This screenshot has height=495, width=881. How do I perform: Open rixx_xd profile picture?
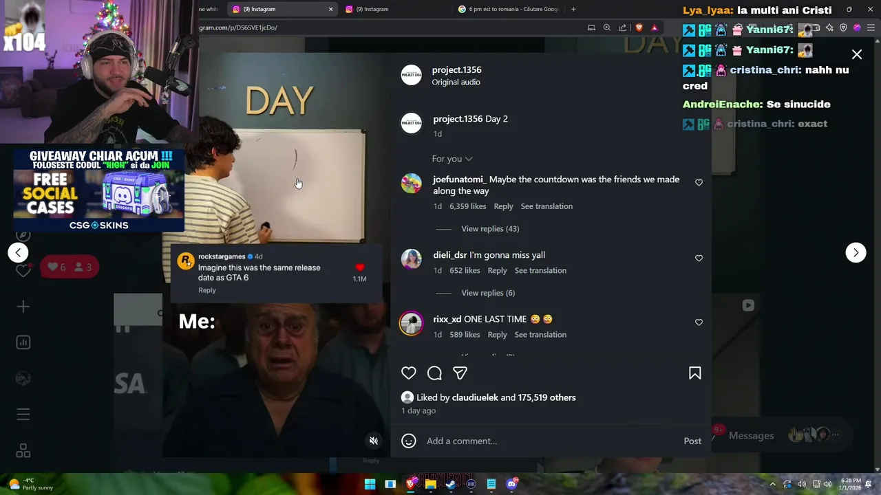[411, 323]
